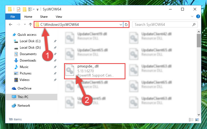Image resolution: width=207 pixels, height=129 pixels.
Task: Open the File menu
Action: click(13, 17)
